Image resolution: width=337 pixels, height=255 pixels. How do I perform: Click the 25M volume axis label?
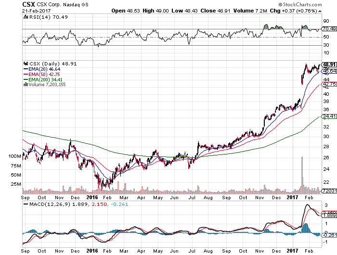(x=16, y=184)
